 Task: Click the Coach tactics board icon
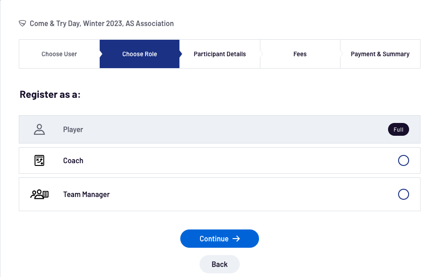click(x=39, y=160)
